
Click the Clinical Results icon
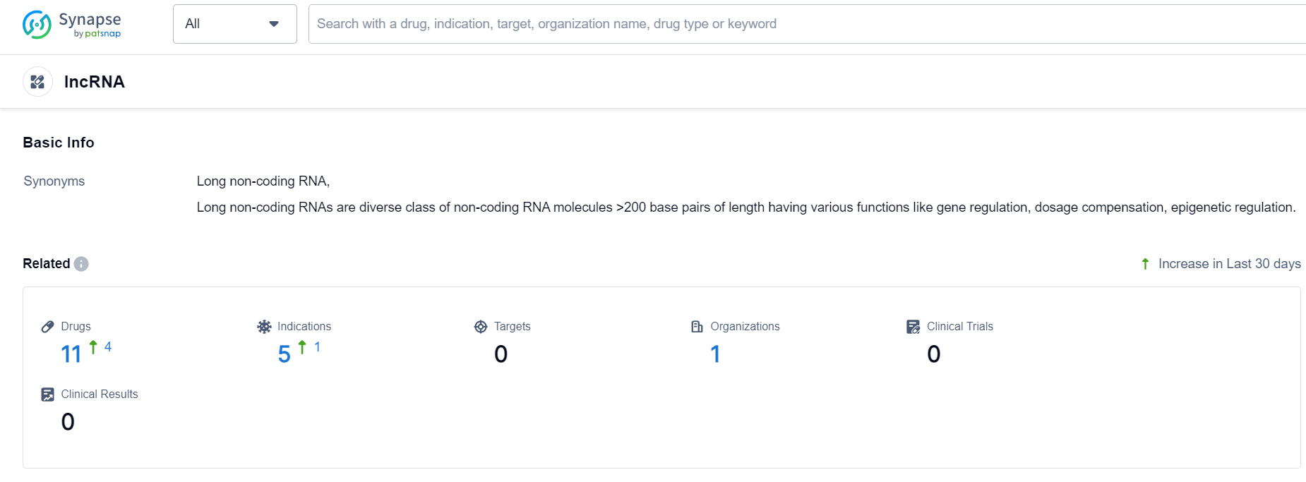click(x=48, y=394)
